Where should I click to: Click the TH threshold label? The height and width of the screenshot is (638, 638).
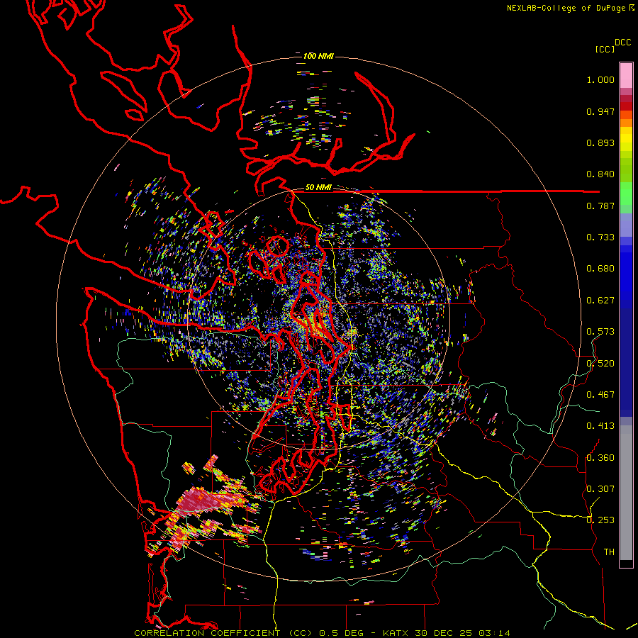click(x=609, y=552)
